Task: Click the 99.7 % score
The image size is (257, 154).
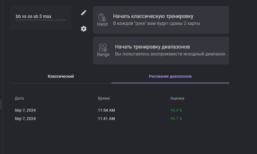Action: coord(176,119)
